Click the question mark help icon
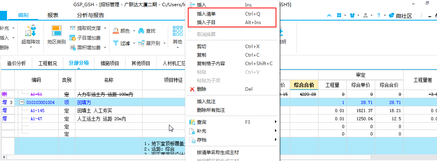This screenshot has width=437, height=161. (x=378, y=16)
